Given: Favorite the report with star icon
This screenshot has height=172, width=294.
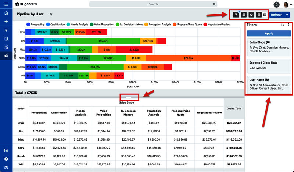Looking at the screenshot, I should tap(51, 14).
